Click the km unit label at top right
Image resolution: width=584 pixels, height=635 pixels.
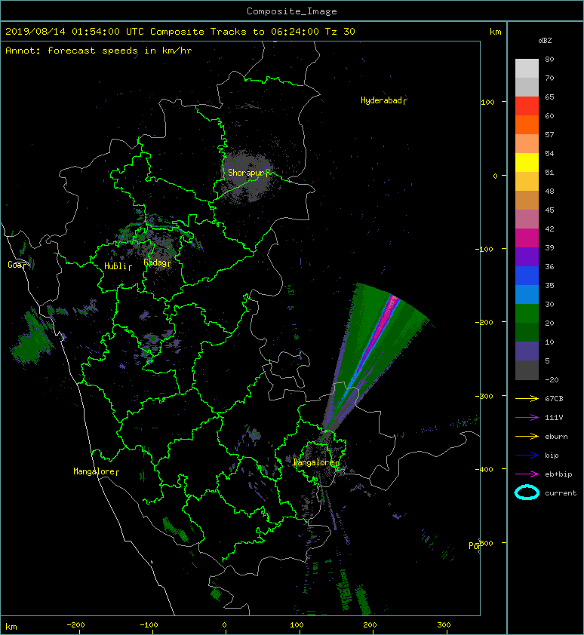pos(495,32)
